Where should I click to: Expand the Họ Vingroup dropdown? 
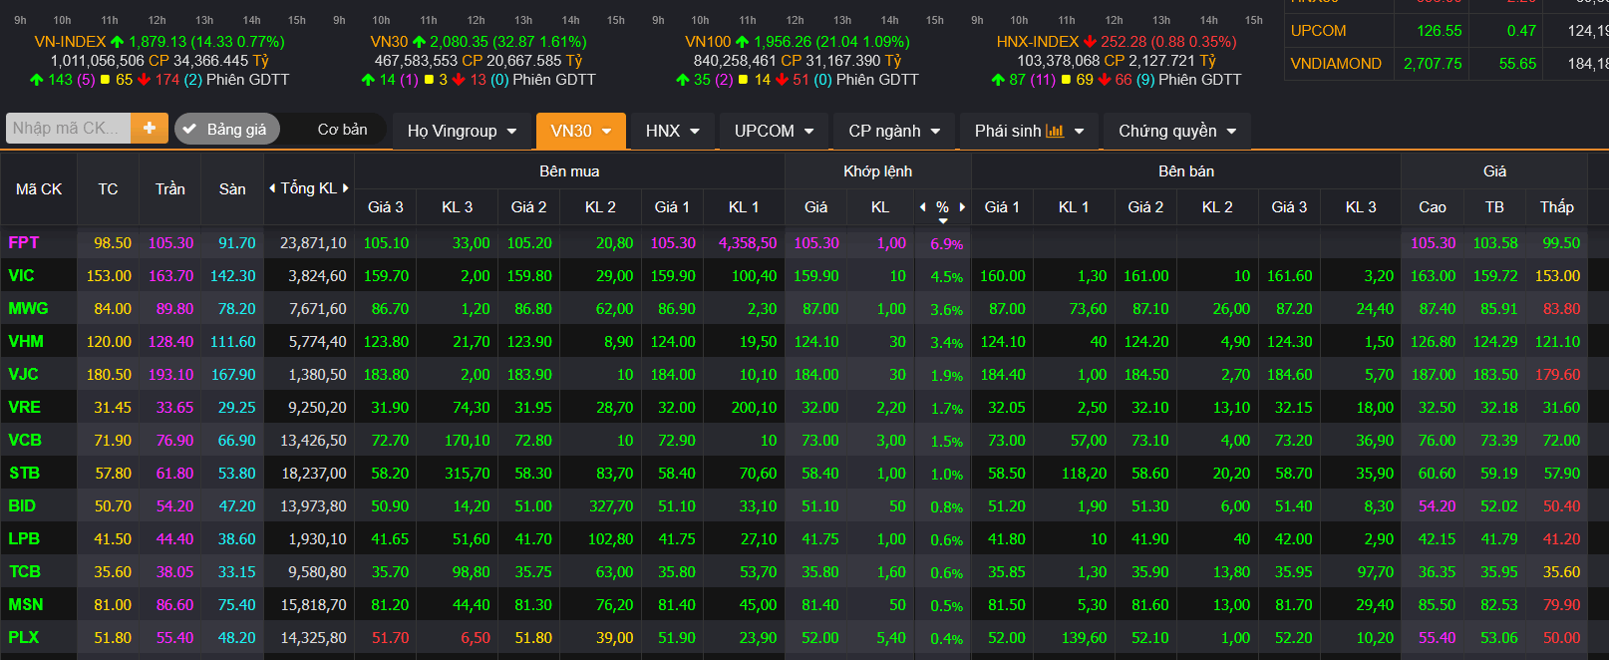[x=462, y=131]
